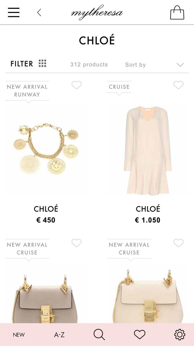
Task: Open the shopping bag
Action: click(177, 13)
